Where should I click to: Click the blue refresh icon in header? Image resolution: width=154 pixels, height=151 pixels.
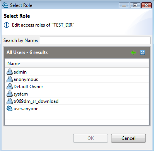click(142, 52)
